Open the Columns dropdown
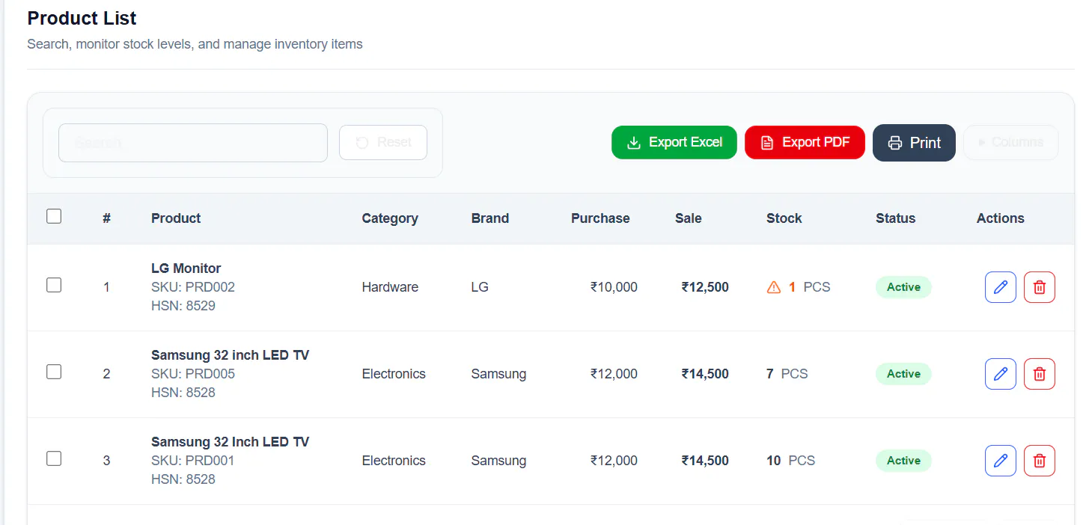1089x525 pixels. pyautogui.click(x=1010, y=142)
